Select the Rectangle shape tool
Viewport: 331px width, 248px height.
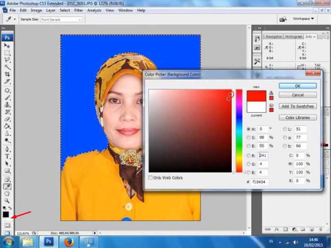click(x=7, y=171)
